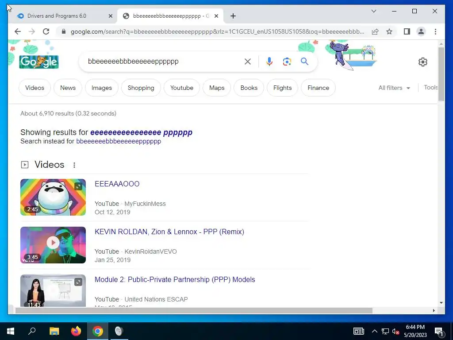Screen dimensions: 453x340
Task: Filter results by News
Action: point(68,88)
